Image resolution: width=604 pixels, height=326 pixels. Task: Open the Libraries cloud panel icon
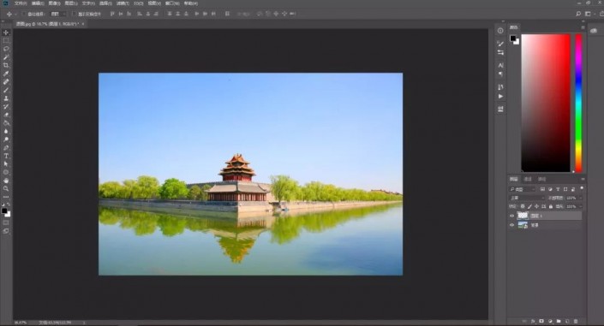click(x=594, y=31)
